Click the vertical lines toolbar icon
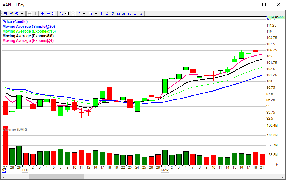The height and width of the screenshot is (180, 286). coord(35,14)
